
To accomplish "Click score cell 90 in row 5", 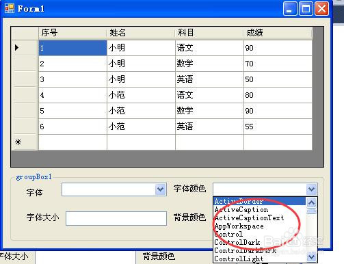I will pyautogui.click(x=278, y=111).
